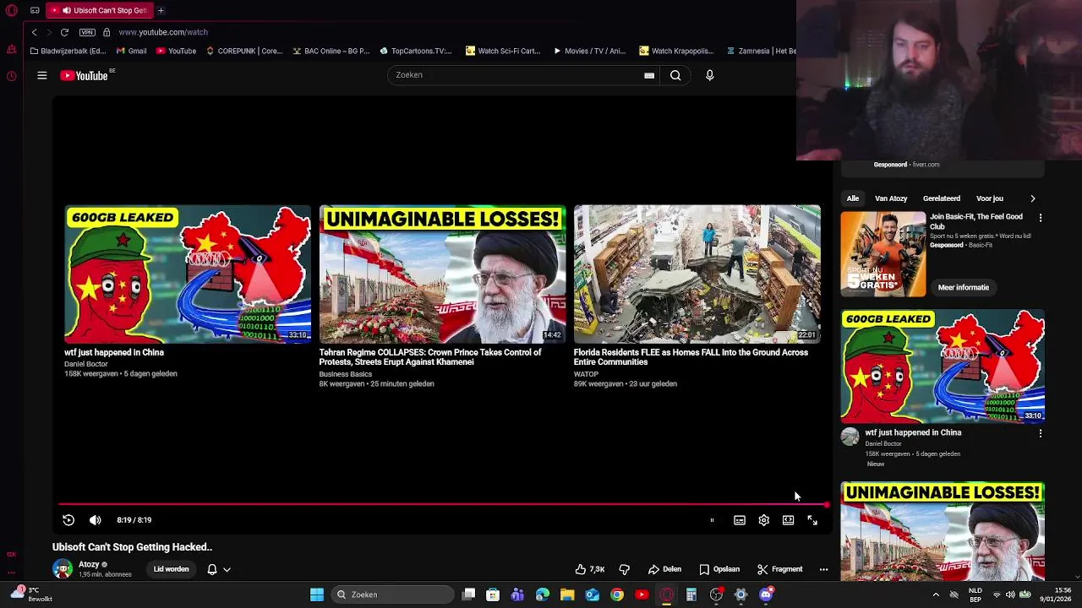Open the sidebar 'wtf just happened in China' thumbnail

coord(943,366)
